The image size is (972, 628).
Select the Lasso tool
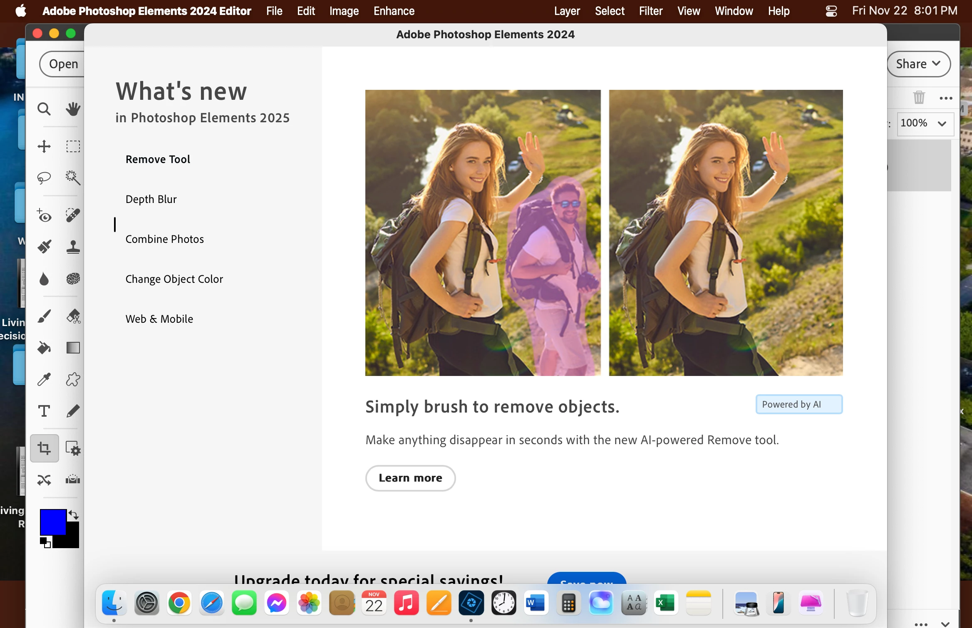click(x=44, y=178)
